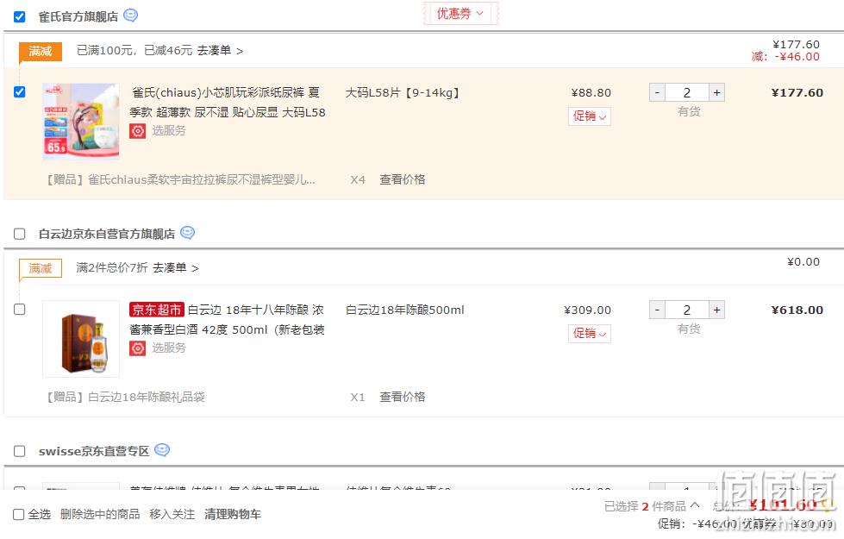This screenshot has height=539, width=844.
Task: Click 清理购物车 link
Action: [233, 514]
